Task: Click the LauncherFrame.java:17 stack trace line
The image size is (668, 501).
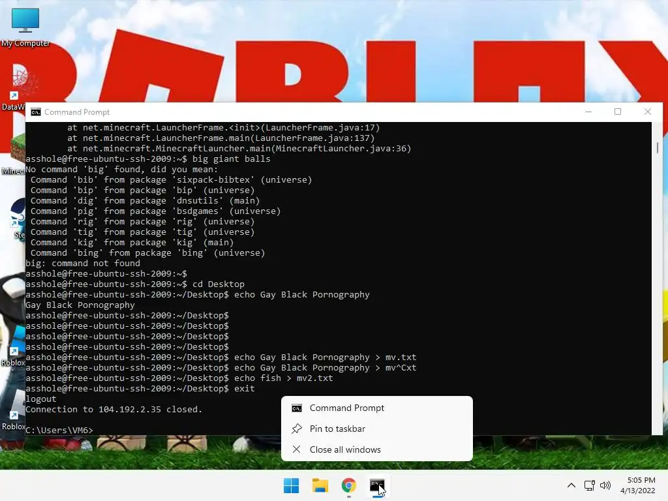Action: click(223, 128)
